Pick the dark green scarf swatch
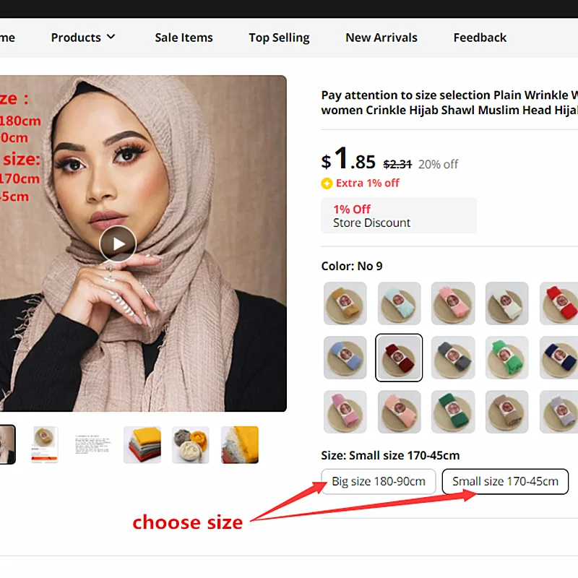Screen dimensions: 578x578 coord(453,412)
